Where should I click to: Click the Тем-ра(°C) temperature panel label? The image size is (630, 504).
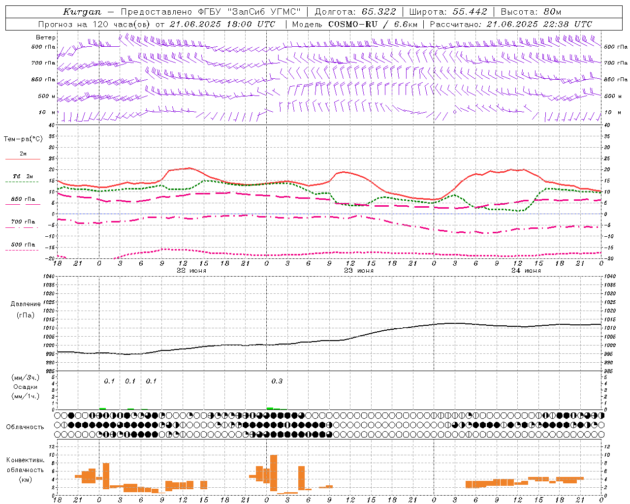coord(23,139)
